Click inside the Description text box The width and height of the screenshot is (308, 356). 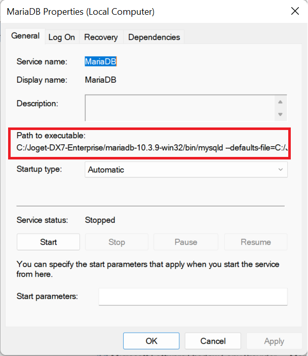[180, 107]
